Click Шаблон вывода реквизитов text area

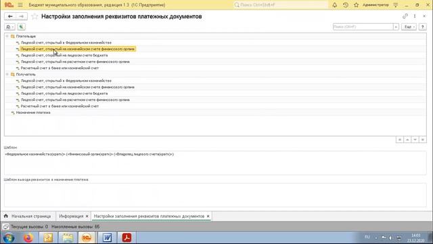(x=215, y=195)
